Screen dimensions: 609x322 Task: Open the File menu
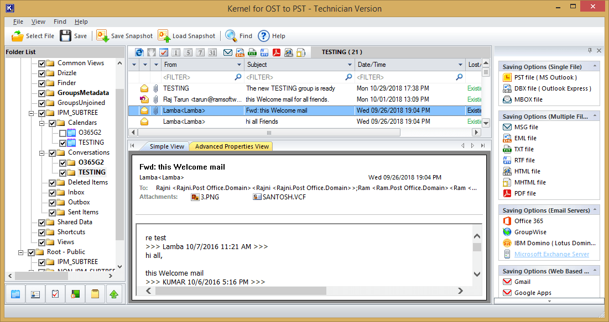point(18,22)
